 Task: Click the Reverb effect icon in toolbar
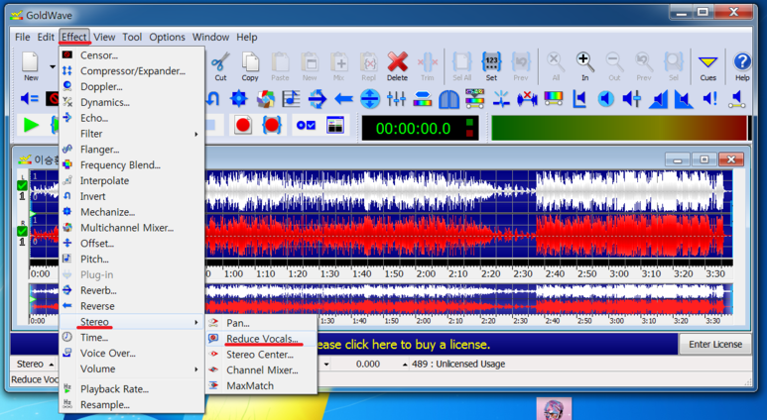click(317, 99)
